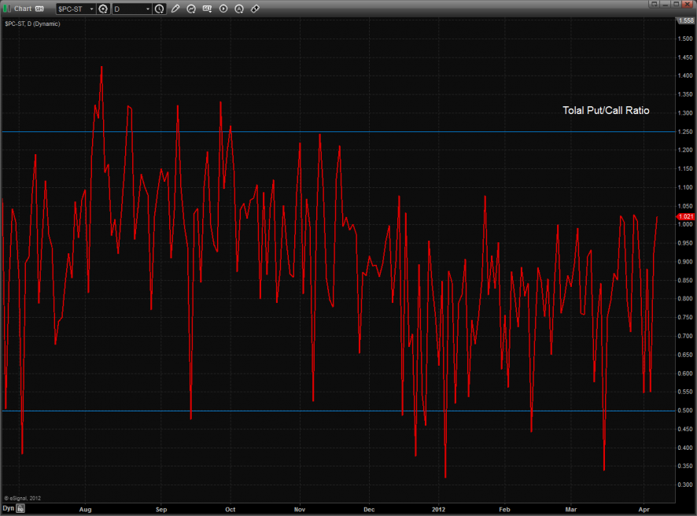
Task: Click the 'Chart' window title text
Action: point(23,9)
